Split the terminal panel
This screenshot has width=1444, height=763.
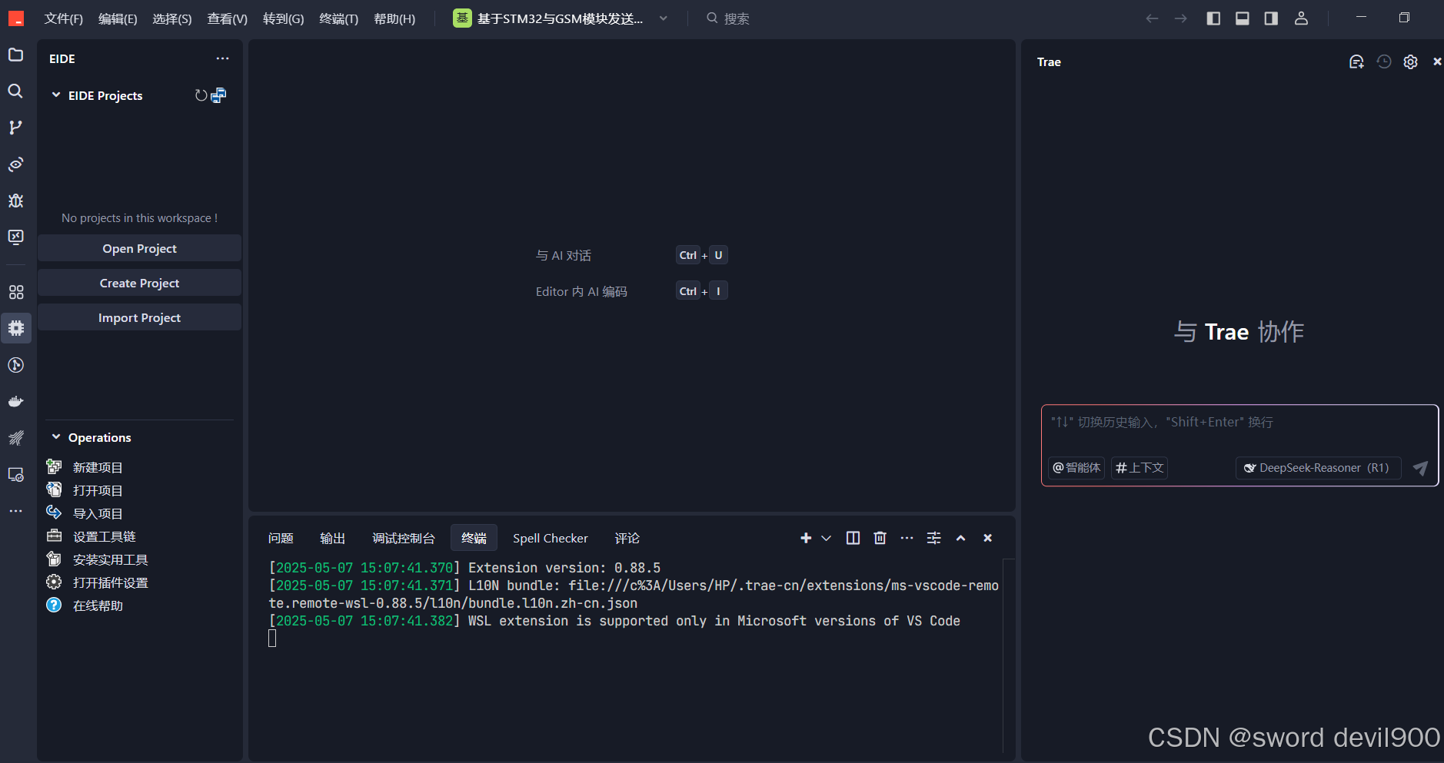click(x=853, y=538)
